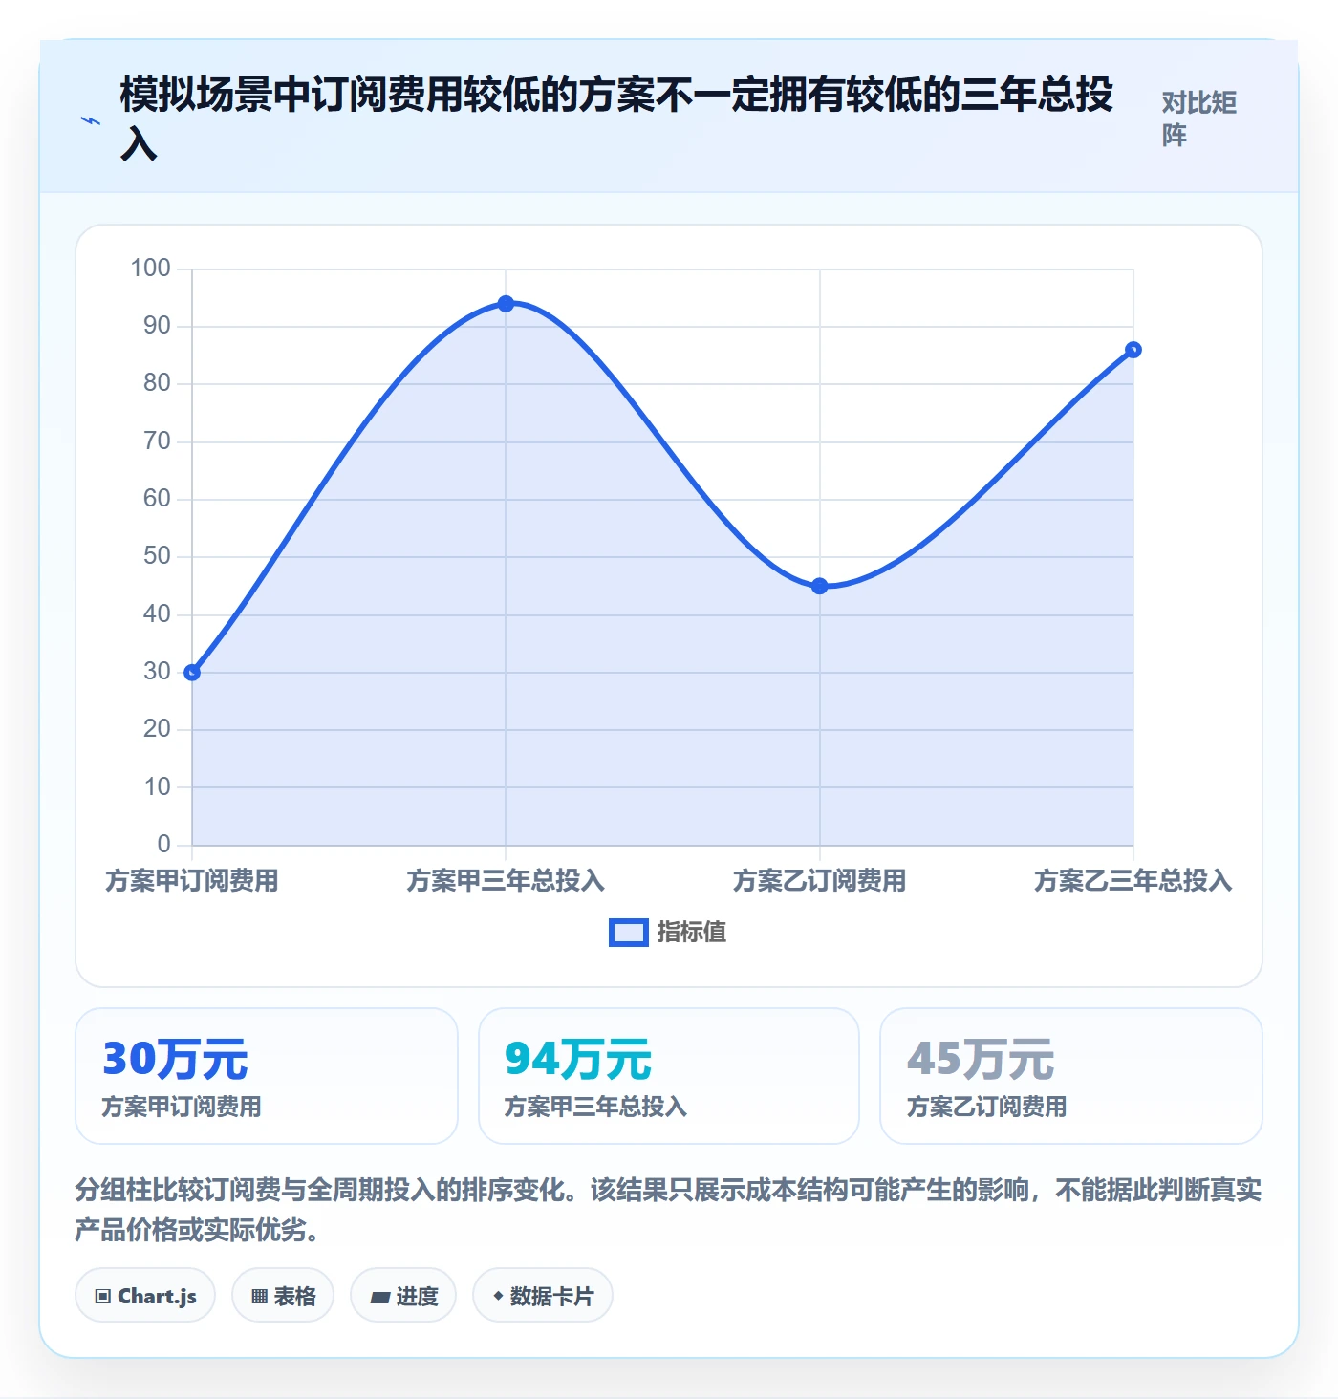Viewport: 1338px width, 1399px height.
Task: Select the 方案乙三年总投入 data point on chart
Action: coord(1133,350)
